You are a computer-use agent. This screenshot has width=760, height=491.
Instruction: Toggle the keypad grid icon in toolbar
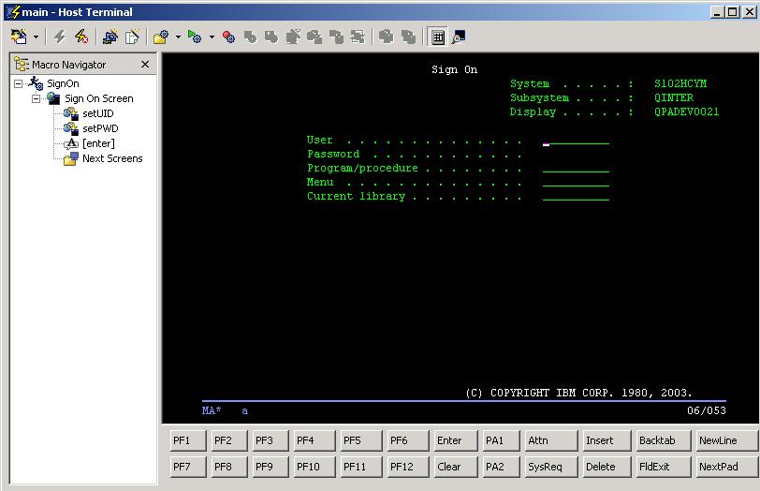click(438, 37)
